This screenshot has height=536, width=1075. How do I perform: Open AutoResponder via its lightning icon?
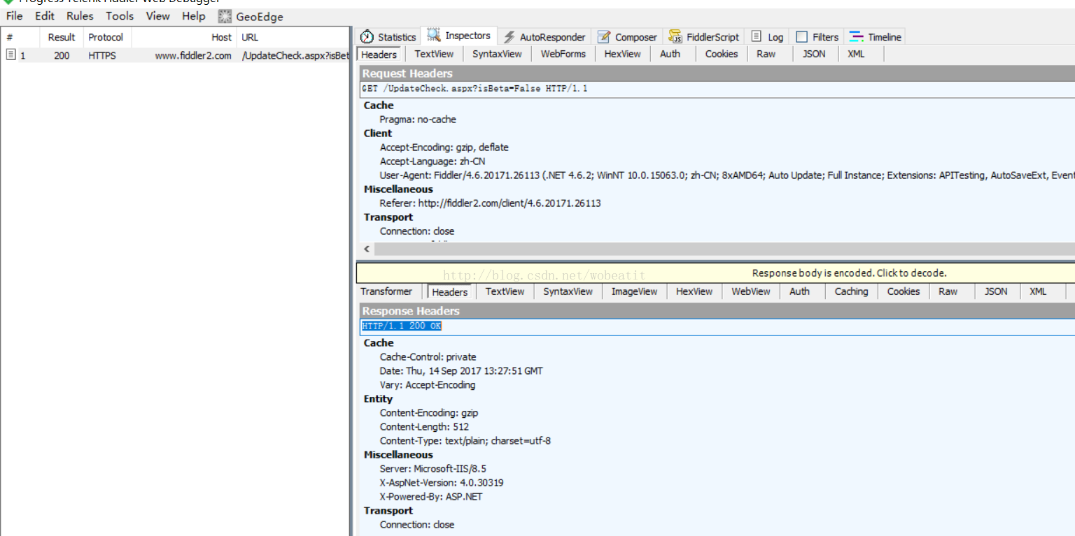[510, 37]
